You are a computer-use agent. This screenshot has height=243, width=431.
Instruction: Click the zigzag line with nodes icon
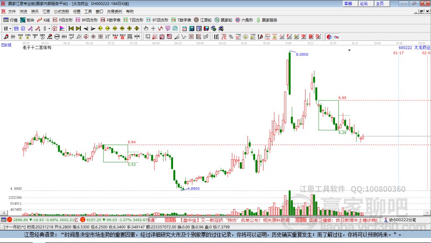tap(160, 28)
